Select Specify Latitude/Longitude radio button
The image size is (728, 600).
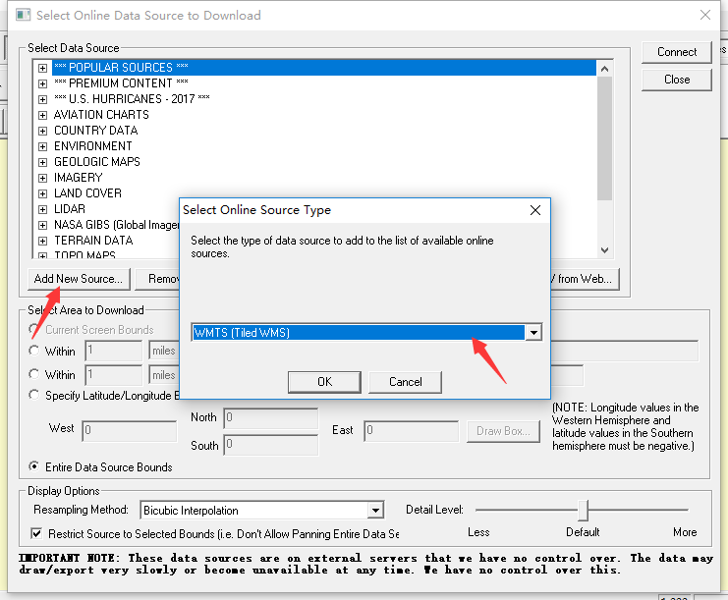coord(35,396)
